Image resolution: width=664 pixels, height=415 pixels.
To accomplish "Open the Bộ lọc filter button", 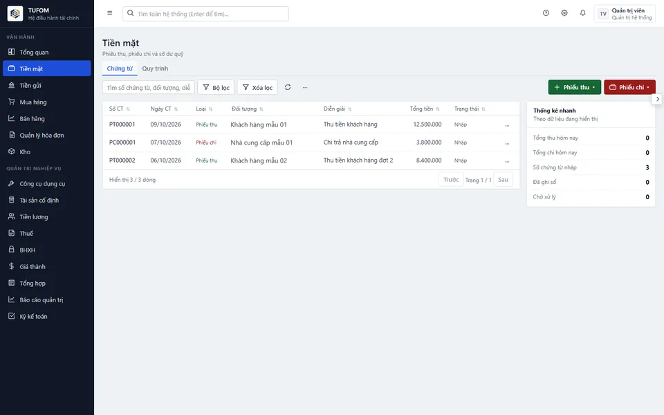I will coord(216,87).
